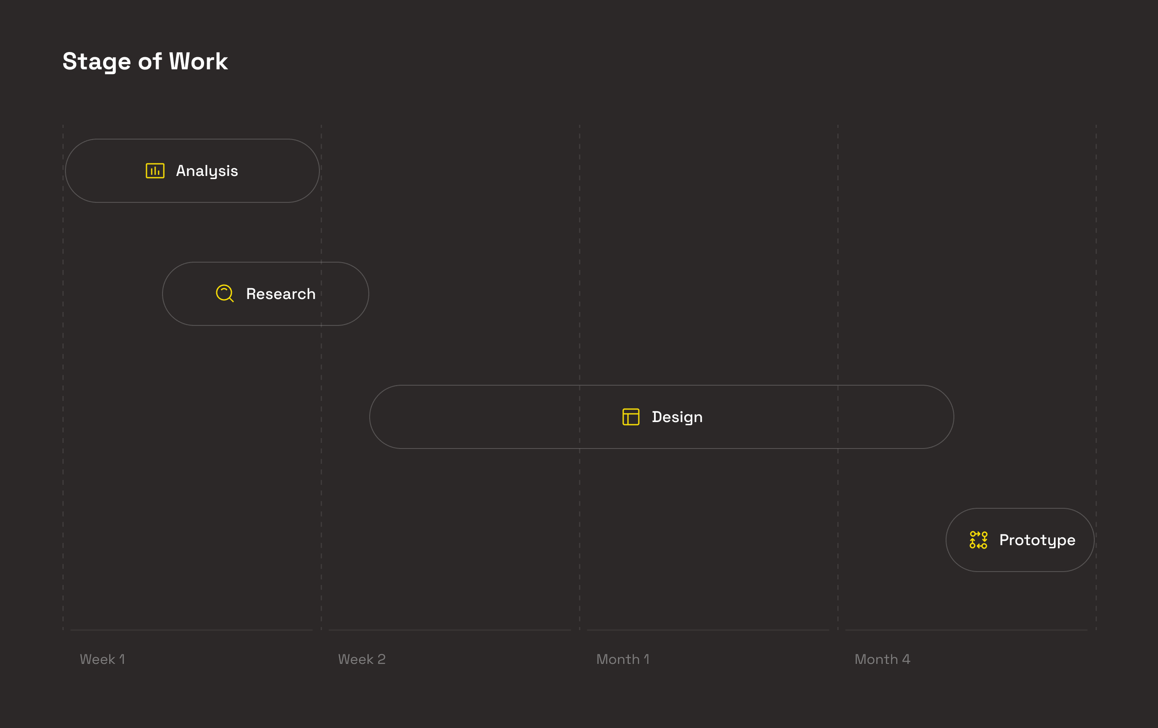Click the word Analysis

(207, 171)
